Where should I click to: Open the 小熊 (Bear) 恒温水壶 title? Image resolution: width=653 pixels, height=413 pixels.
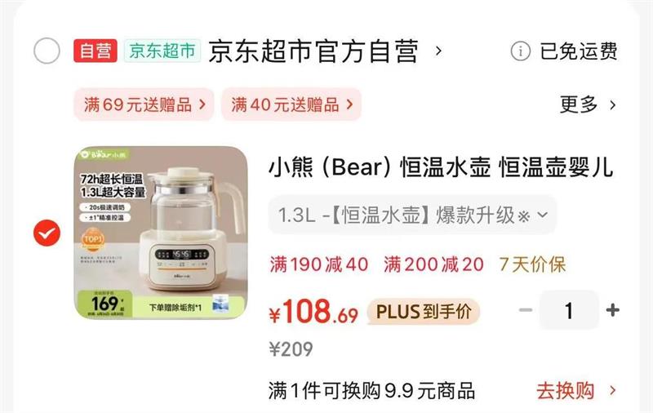click(441, 167)
